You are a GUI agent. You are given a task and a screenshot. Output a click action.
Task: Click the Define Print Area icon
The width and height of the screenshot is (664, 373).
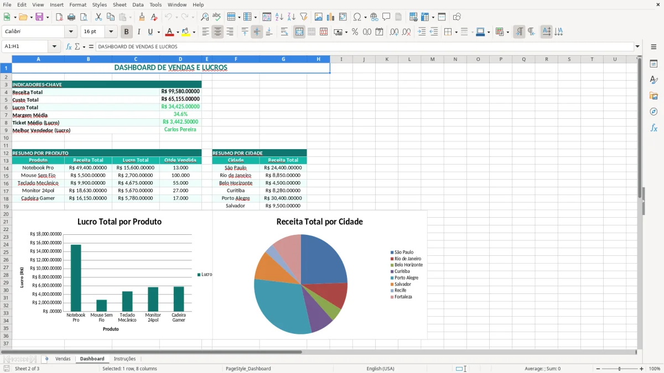414,17
